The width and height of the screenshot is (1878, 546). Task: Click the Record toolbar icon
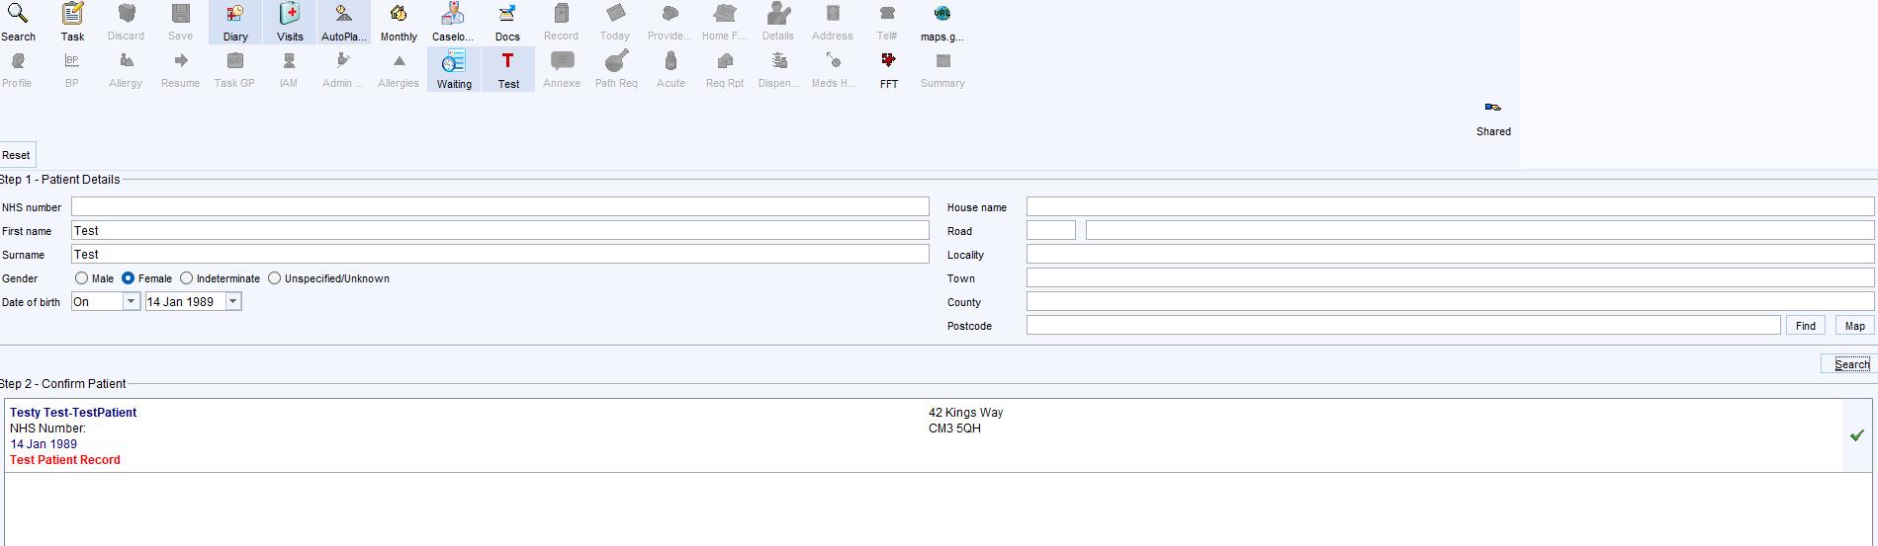562,23
